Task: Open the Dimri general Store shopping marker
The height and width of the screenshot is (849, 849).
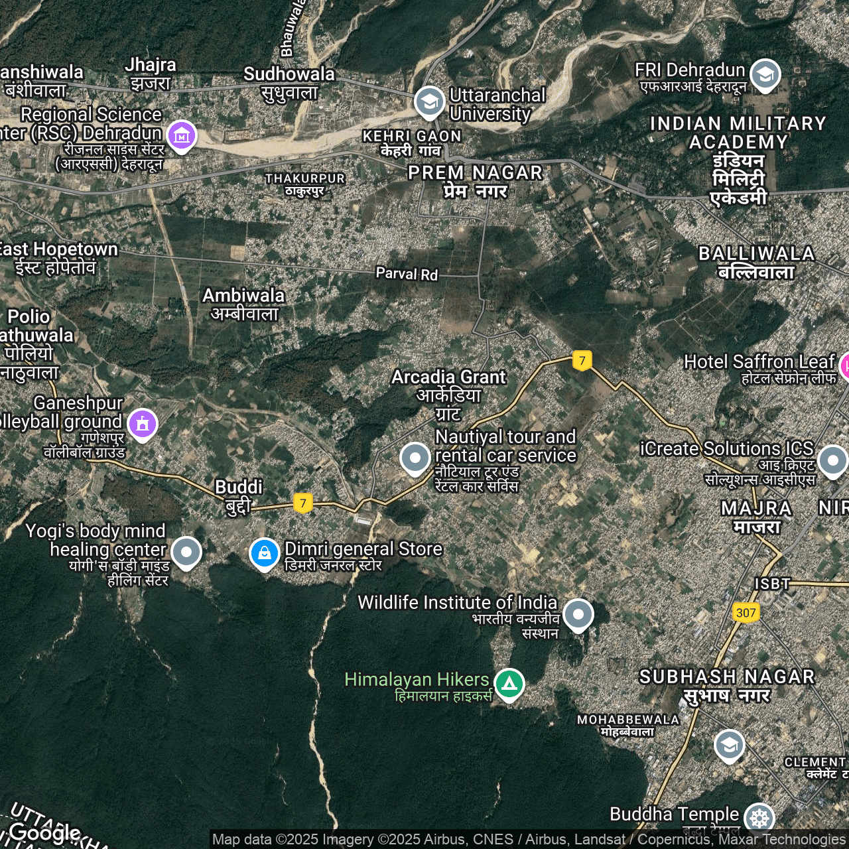Action: click(264, 553)
